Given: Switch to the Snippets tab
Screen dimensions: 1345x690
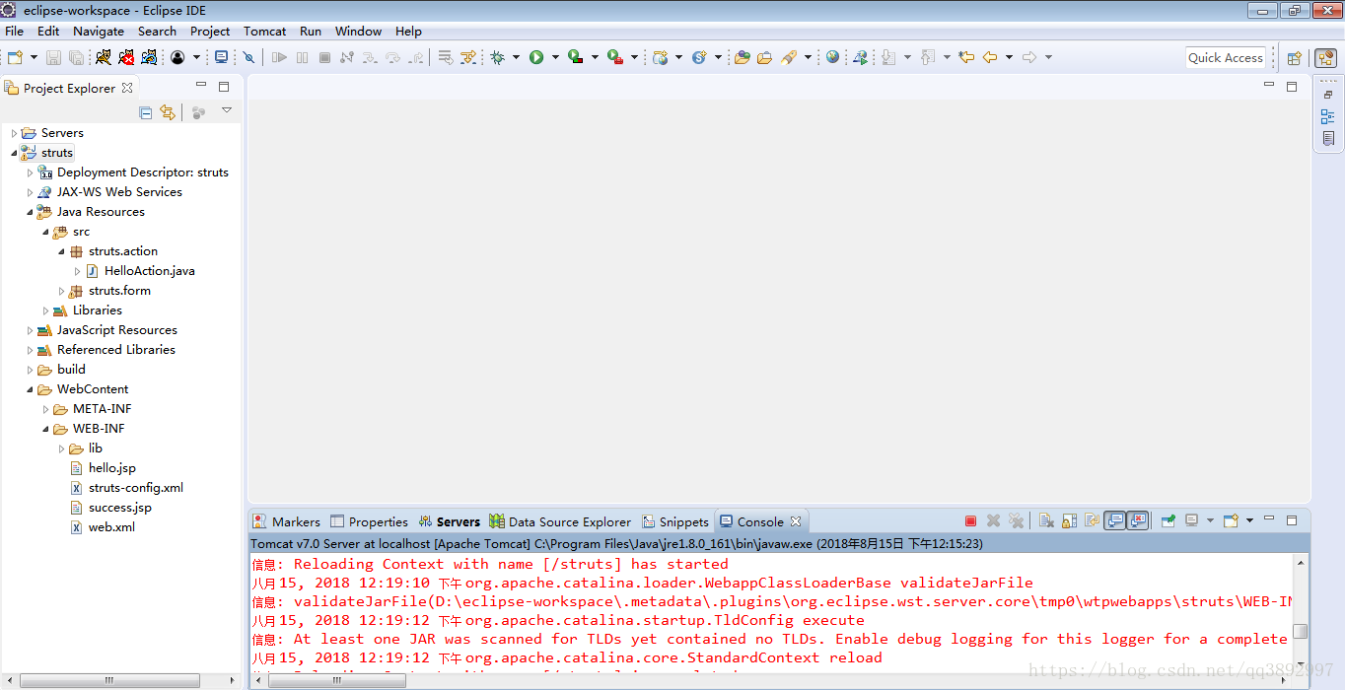Looking at the screenshot, I should click(x=675, y=521).
